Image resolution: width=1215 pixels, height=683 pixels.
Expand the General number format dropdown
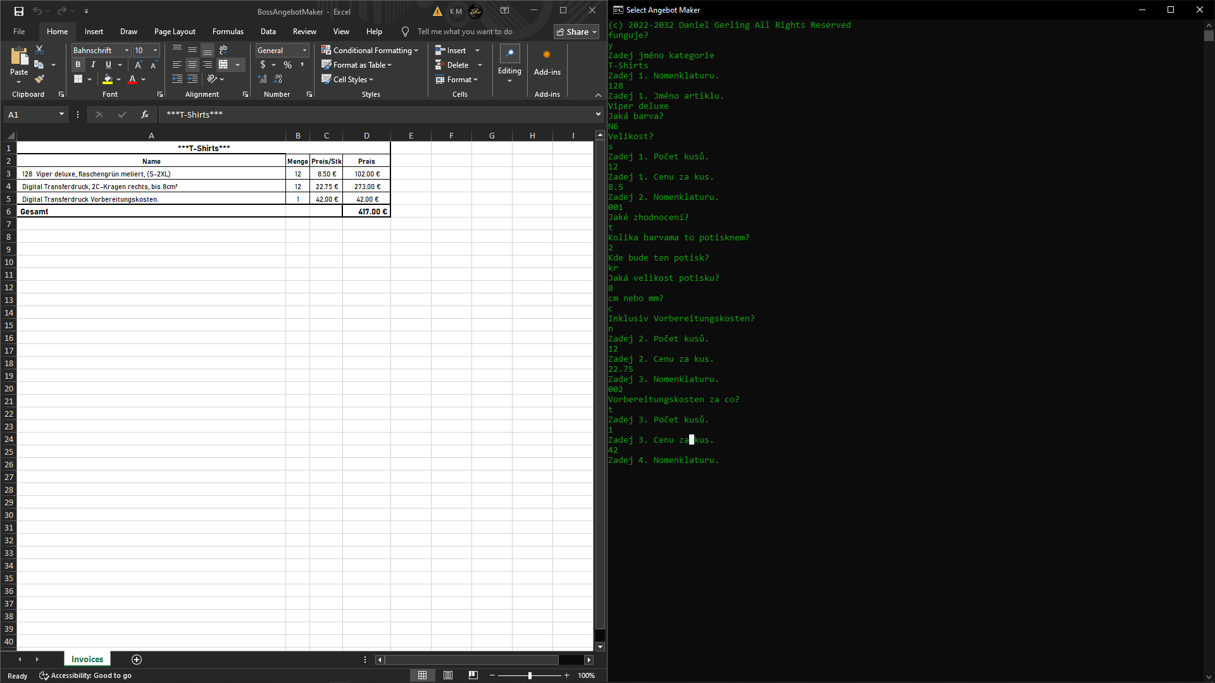click(304, 50)
